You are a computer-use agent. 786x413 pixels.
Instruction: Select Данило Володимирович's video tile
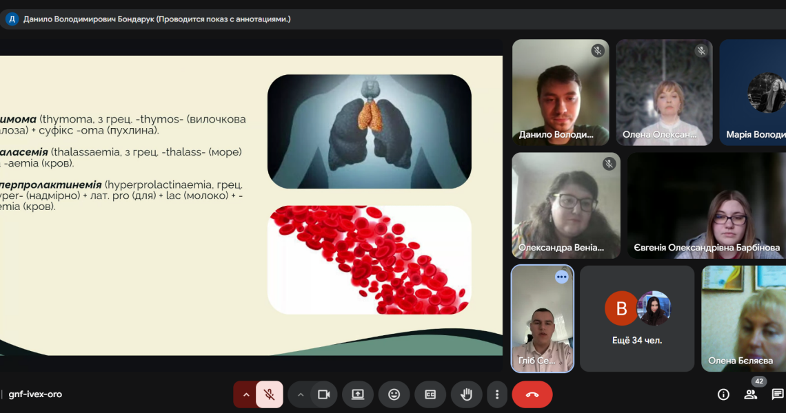(x=560, y=92)
